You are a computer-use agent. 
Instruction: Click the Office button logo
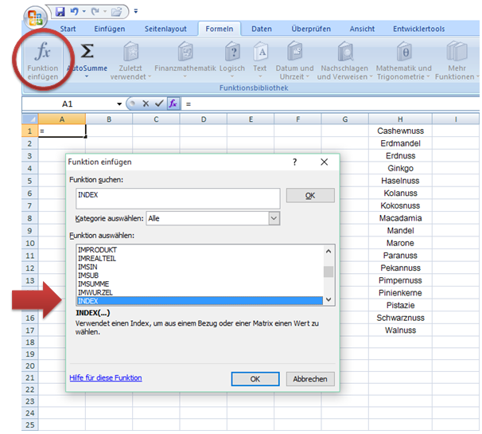(34, 18)
